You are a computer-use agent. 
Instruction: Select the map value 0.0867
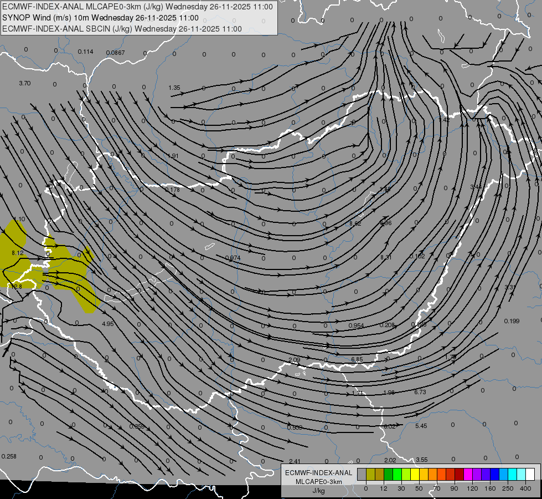coord(116,53)
